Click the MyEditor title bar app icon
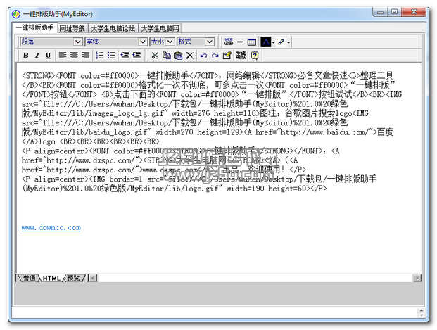The height and width of the screenshot is (330, 437). [x=16, y=13]
